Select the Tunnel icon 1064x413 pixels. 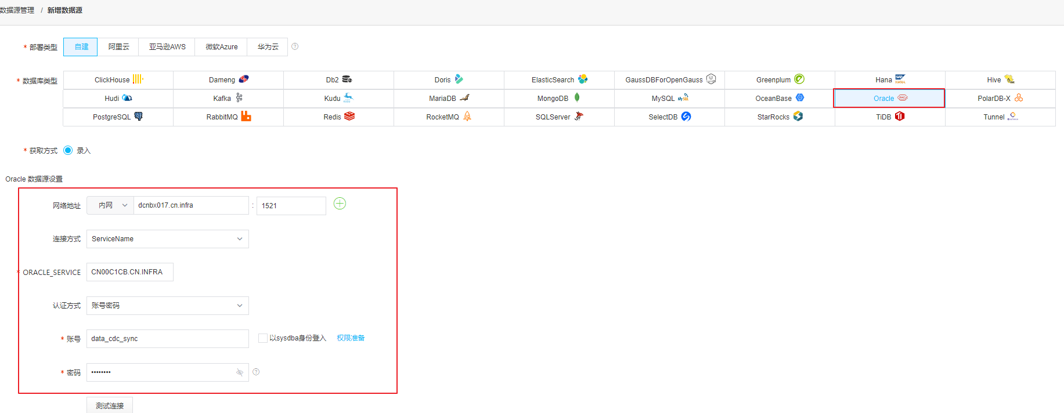(1013, 116)
